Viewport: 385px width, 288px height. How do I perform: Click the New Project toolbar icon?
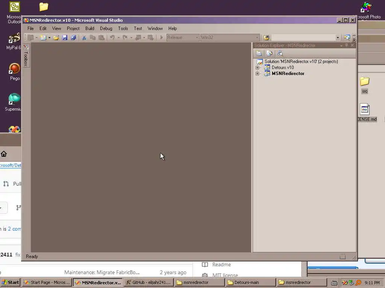(x=31, y=37)
